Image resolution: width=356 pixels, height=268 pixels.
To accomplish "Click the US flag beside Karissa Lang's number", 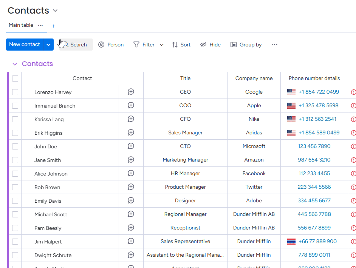I will [x=291, y=119].
